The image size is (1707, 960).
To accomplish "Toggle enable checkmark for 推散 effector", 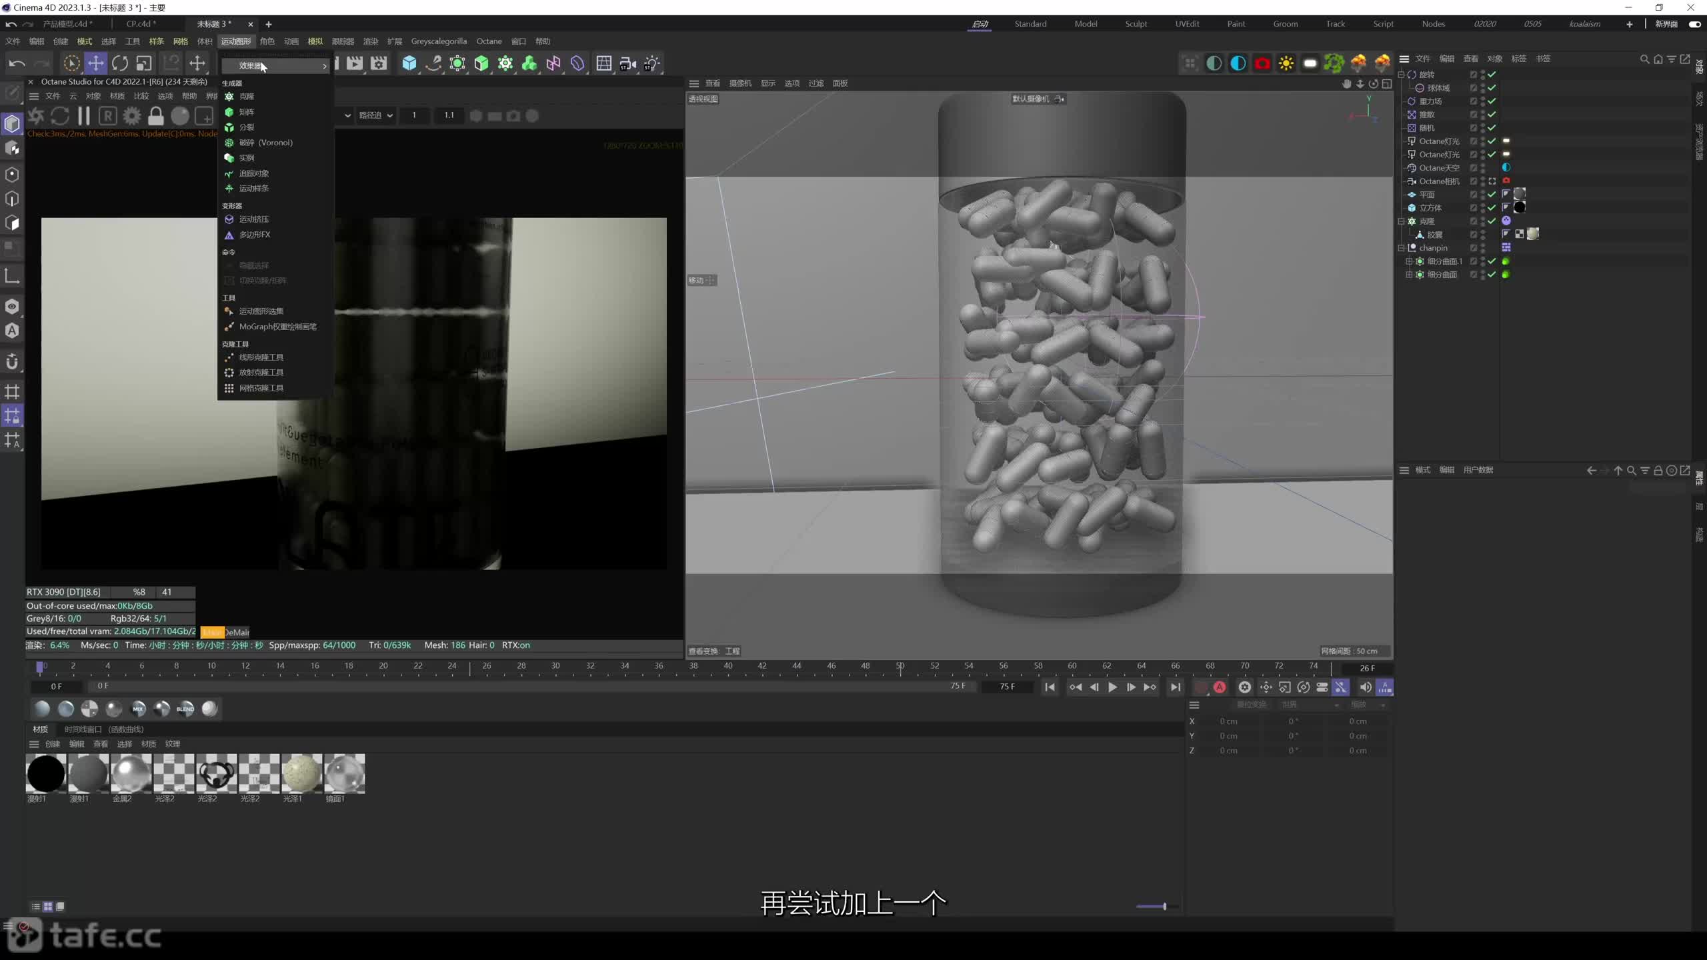I will pyautogui.click(x=1492, y=114).
